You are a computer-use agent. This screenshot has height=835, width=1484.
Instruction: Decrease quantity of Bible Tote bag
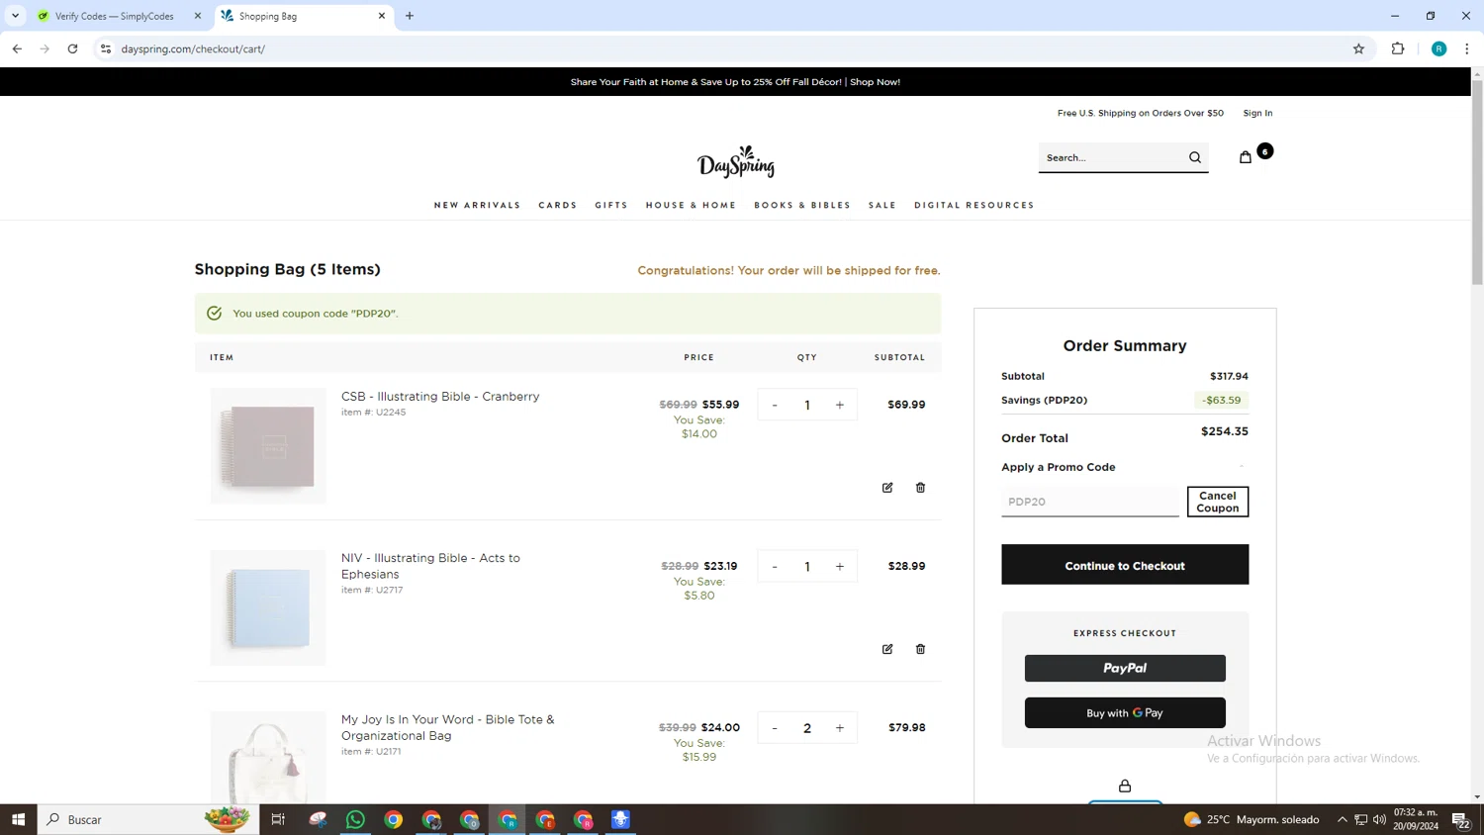tap(775, 728)
